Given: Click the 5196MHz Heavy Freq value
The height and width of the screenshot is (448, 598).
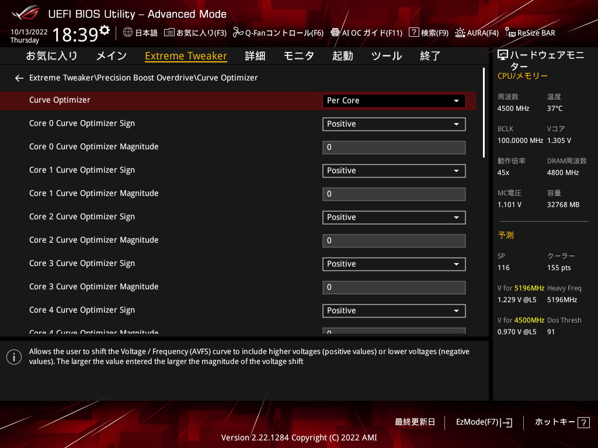Looking at the screenshot, I should click(x=562, y=300).
